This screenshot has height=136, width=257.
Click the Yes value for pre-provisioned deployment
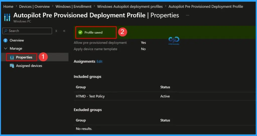143,42
